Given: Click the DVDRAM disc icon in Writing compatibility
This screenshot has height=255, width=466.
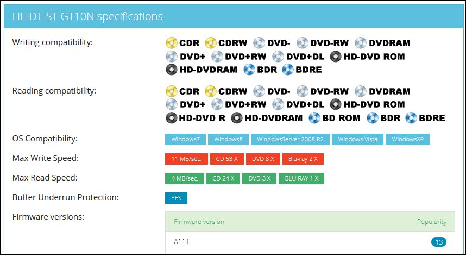Looking at the screenshot, I should point(361,43).
